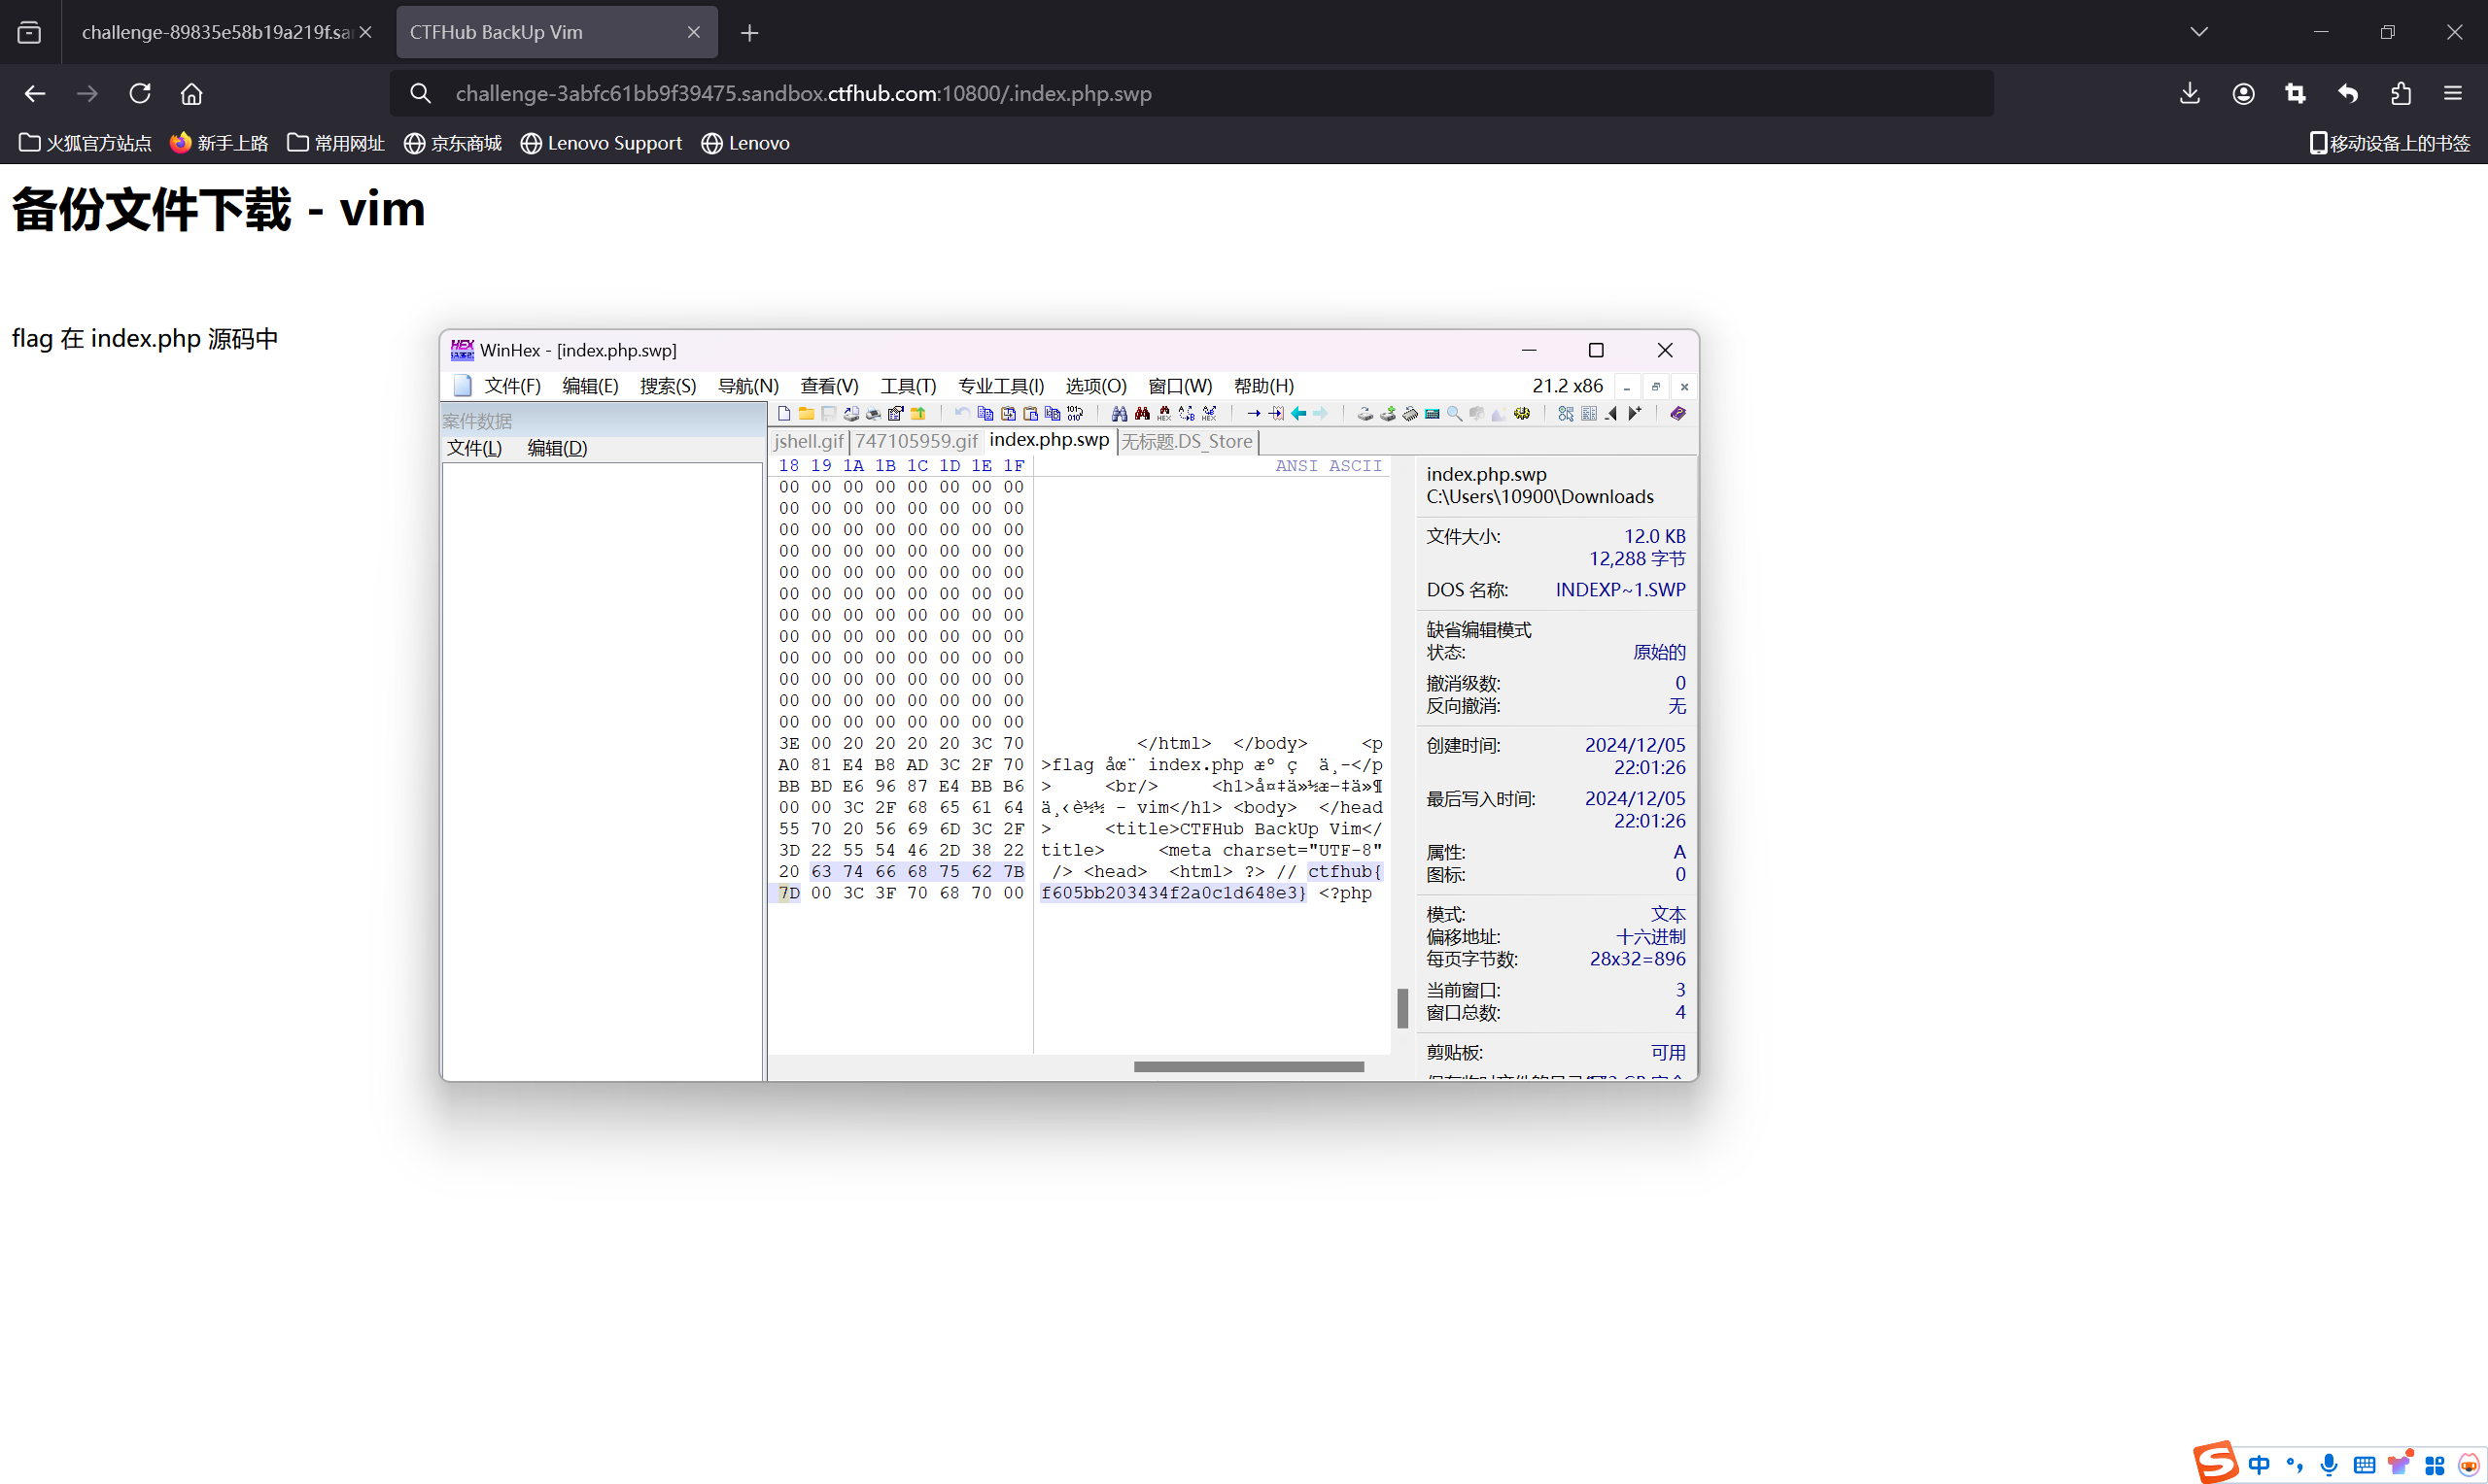Click the Print icon in WinHex toolbar
This screenshot has height=1484, width=2488.
click(x=874, y=414)
